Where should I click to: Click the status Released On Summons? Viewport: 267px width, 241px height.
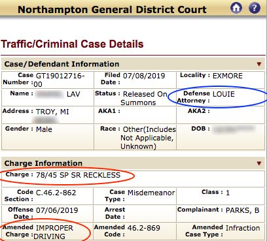(x=144, y=98)
